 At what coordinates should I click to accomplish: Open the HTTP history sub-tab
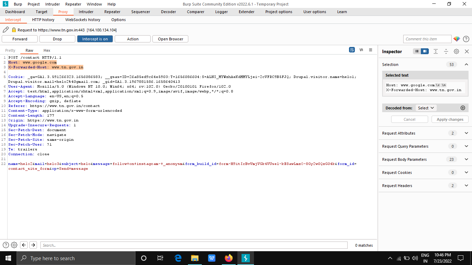pos(43,20)
